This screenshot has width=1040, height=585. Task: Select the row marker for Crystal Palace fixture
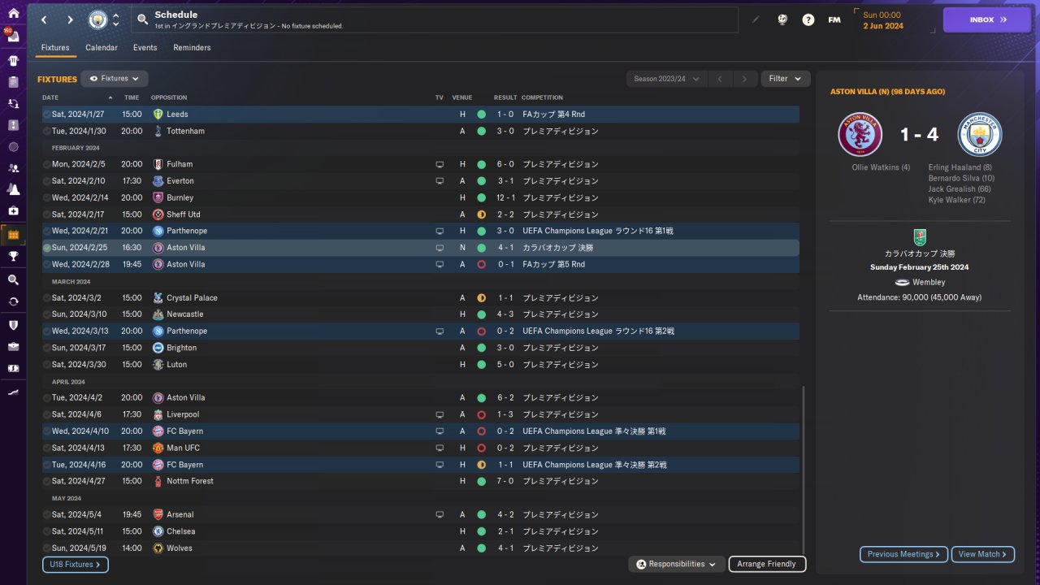tap(47, 298)
